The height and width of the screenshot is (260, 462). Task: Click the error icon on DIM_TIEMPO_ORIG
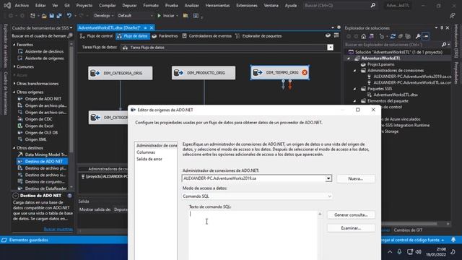coord(305,72)
